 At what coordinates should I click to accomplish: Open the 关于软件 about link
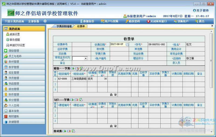pos(201,11)
